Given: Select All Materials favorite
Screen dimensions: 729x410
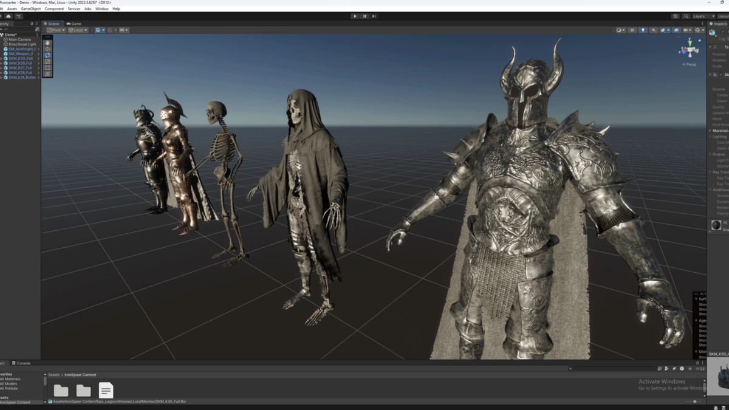Looking at the screenshot, I should tap(10, 379).
